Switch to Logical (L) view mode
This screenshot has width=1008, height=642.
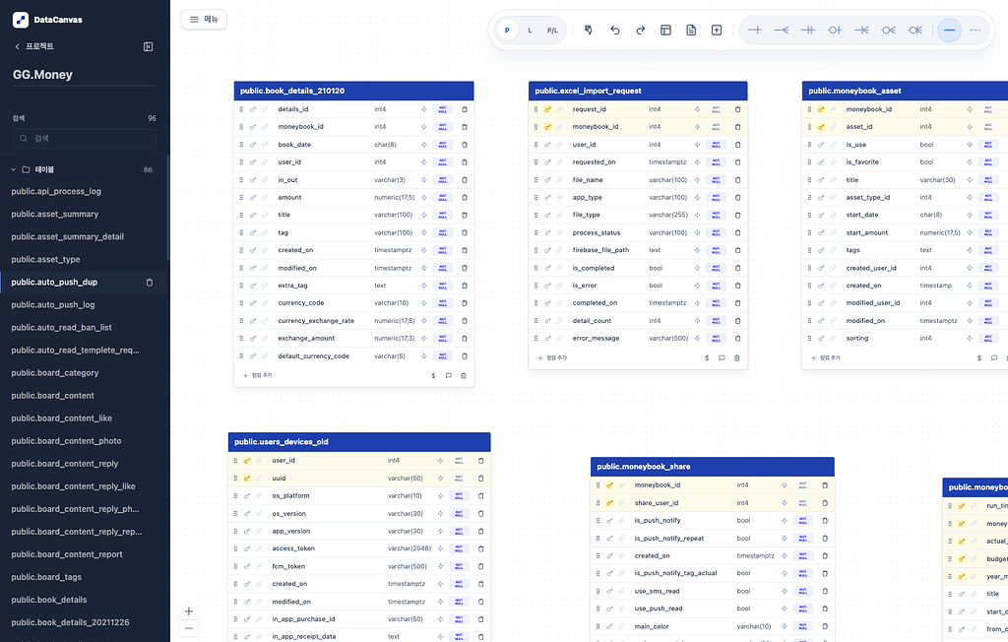(530, 31)
